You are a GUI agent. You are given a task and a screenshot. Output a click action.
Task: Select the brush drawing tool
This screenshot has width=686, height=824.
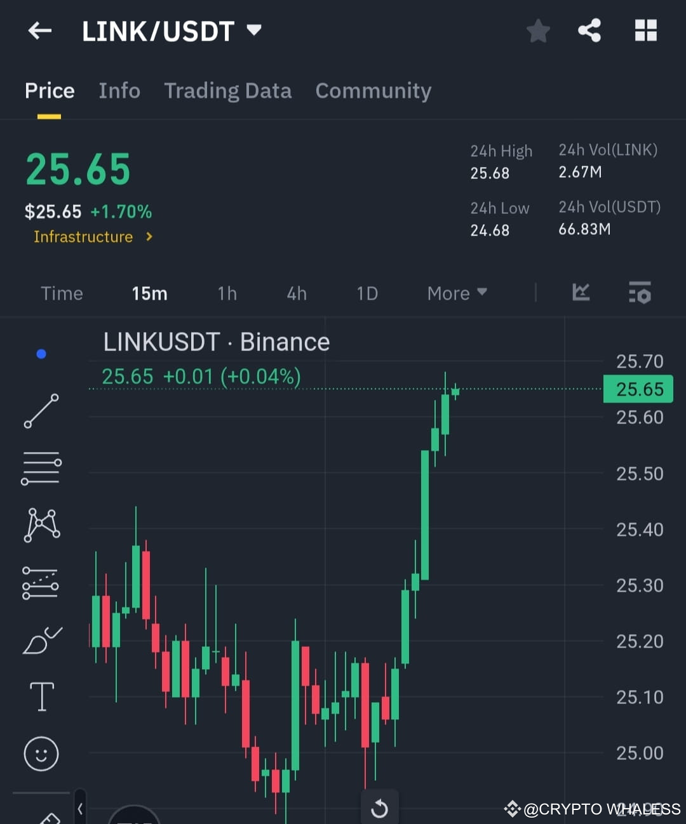(x=41, y=641)
